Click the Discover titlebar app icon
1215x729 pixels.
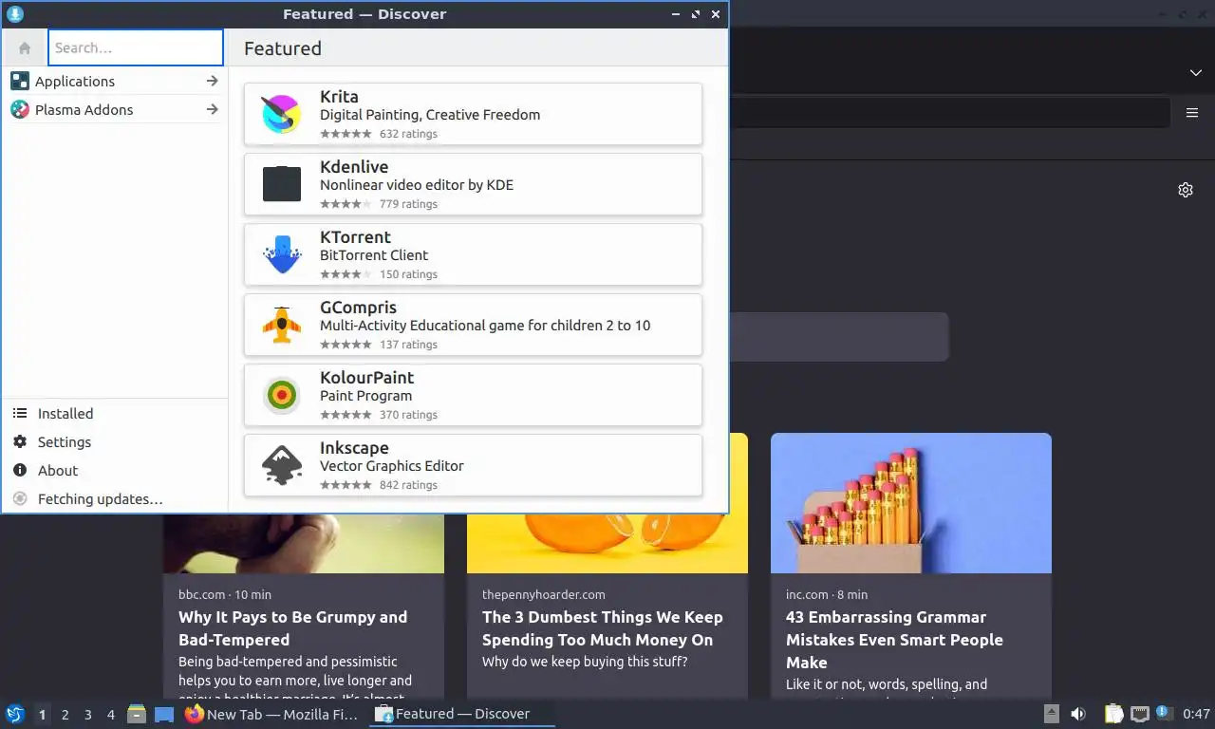[14, 14]
